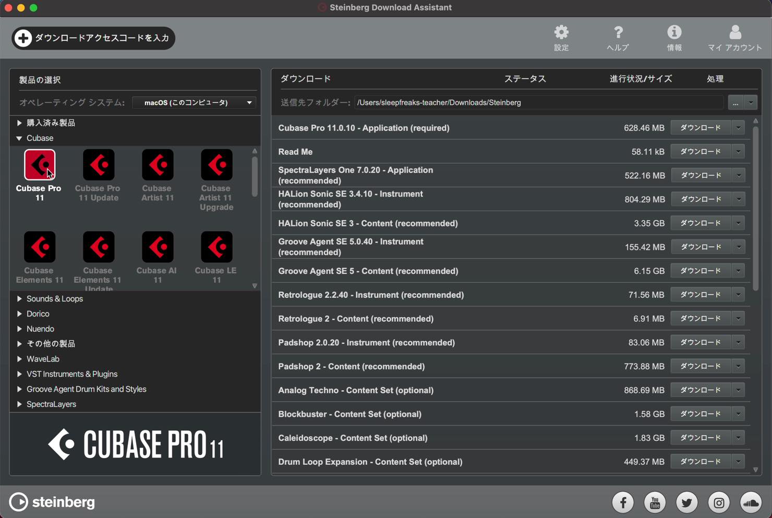Download Caleidoscope Content Set
This screenshot has width=772, height=518.
tap(701, 438)
